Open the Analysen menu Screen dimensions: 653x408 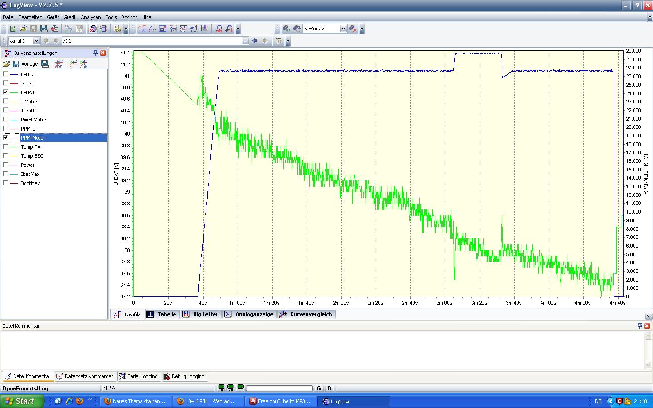pos(91,17)
